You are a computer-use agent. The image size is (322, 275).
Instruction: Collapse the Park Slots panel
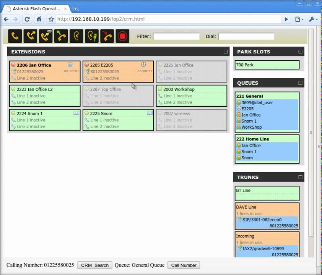[300, 52]
